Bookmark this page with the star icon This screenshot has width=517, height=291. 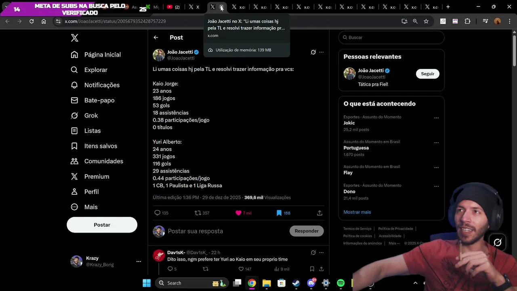[426, 21]
